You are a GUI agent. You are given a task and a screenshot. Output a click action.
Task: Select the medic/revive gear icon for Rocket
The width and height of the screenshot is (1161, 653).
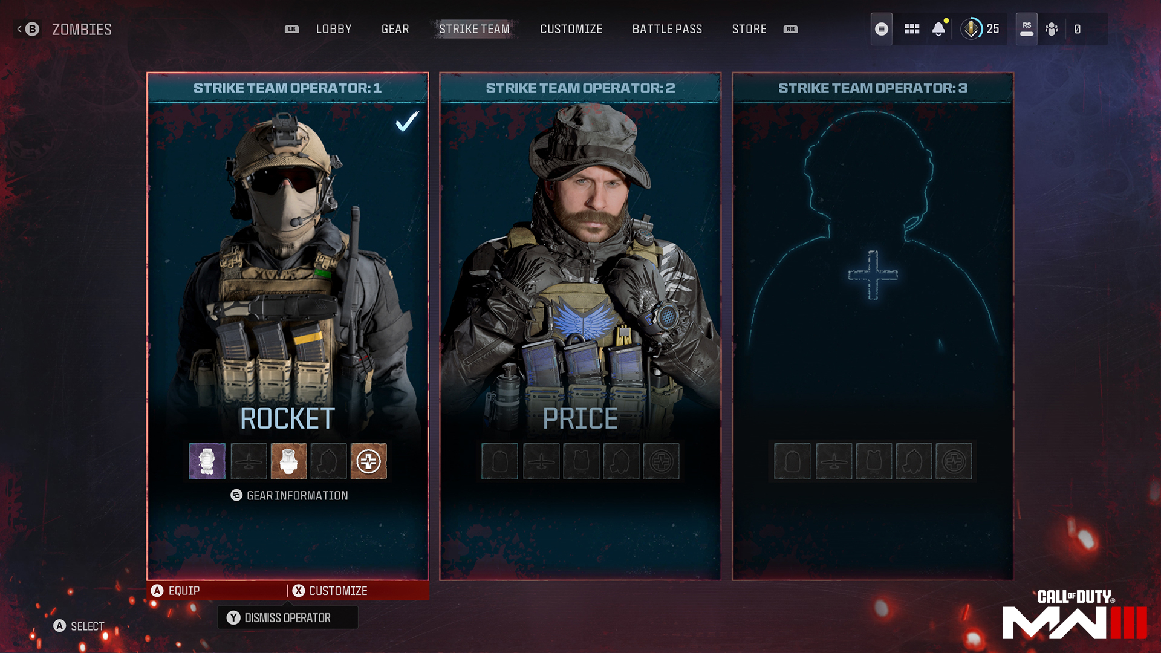coord(368,461)
